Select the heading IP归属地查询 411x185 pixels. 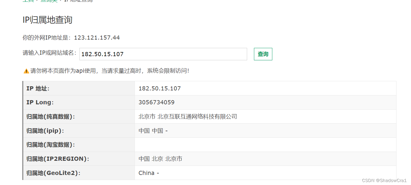[47, 20]
